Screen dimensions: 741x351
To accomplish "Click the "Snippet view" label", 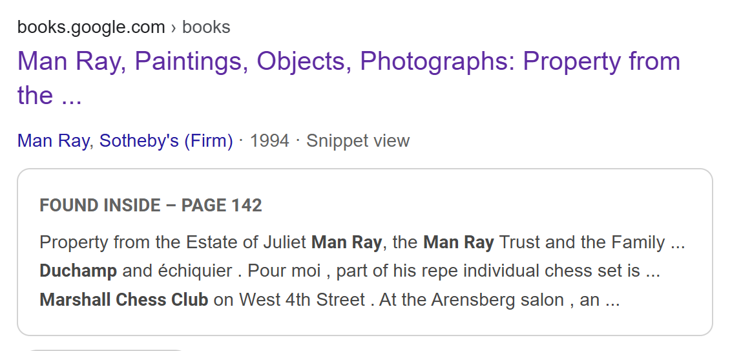I will tap(358, 141).
